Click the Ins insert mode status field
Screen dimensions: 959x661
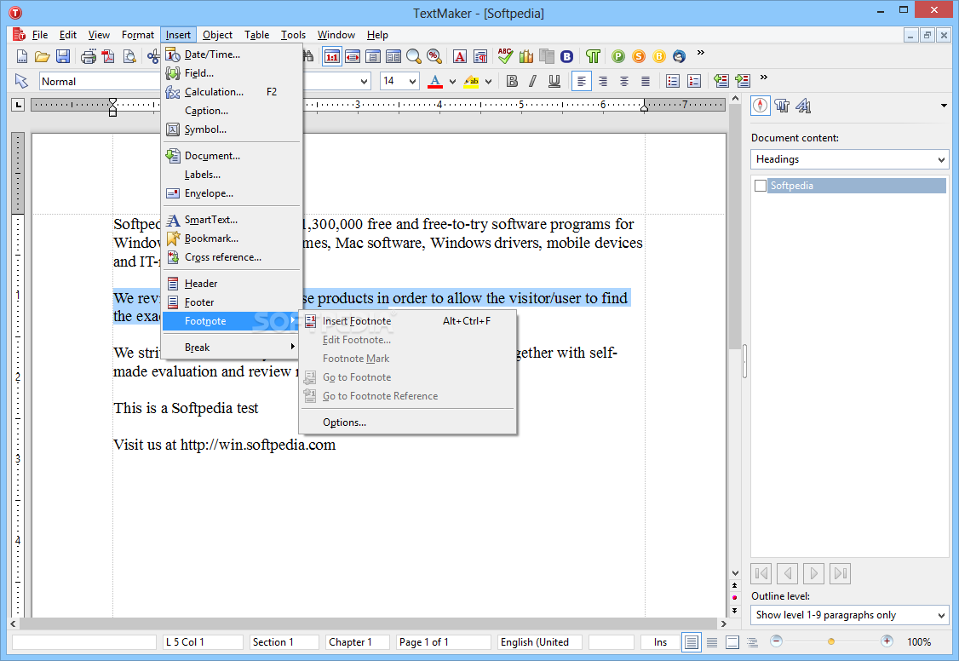[x=660, y=642]
